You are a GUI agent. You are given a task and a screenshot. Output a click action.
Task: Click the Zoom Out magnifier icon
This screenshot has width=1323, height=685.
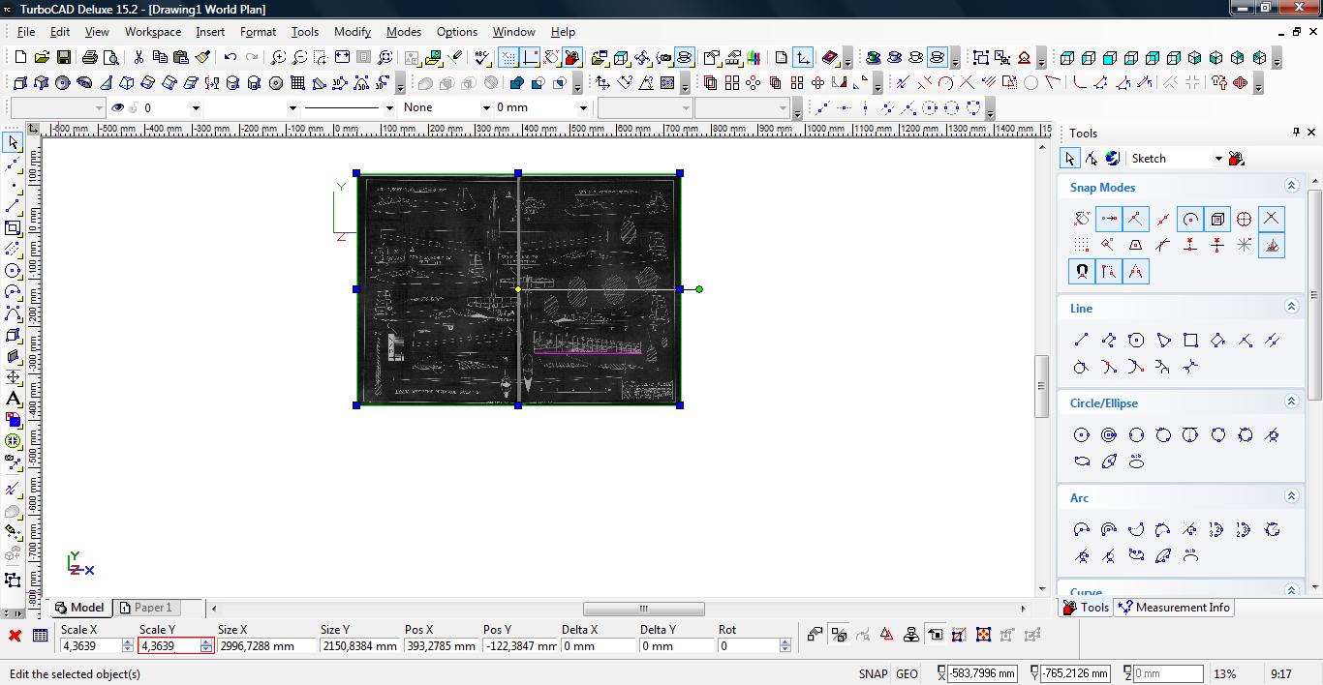point(299,57)
